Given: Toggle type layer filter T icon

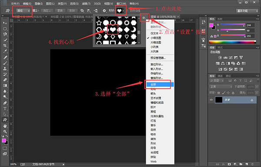Looking at the screenshot, I should tap(241, 81).
